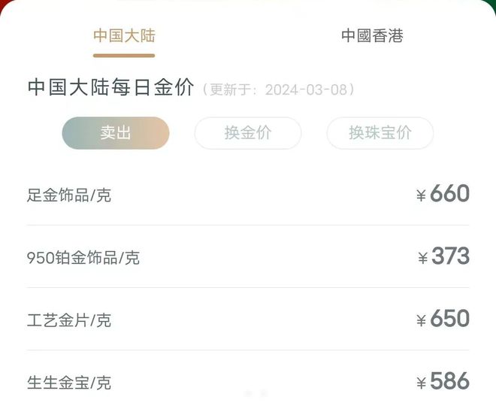Click the 中国大陆每日金价 heading
Image resolution: width=496 pixels, height=406 pixels.
click(110, 87)
